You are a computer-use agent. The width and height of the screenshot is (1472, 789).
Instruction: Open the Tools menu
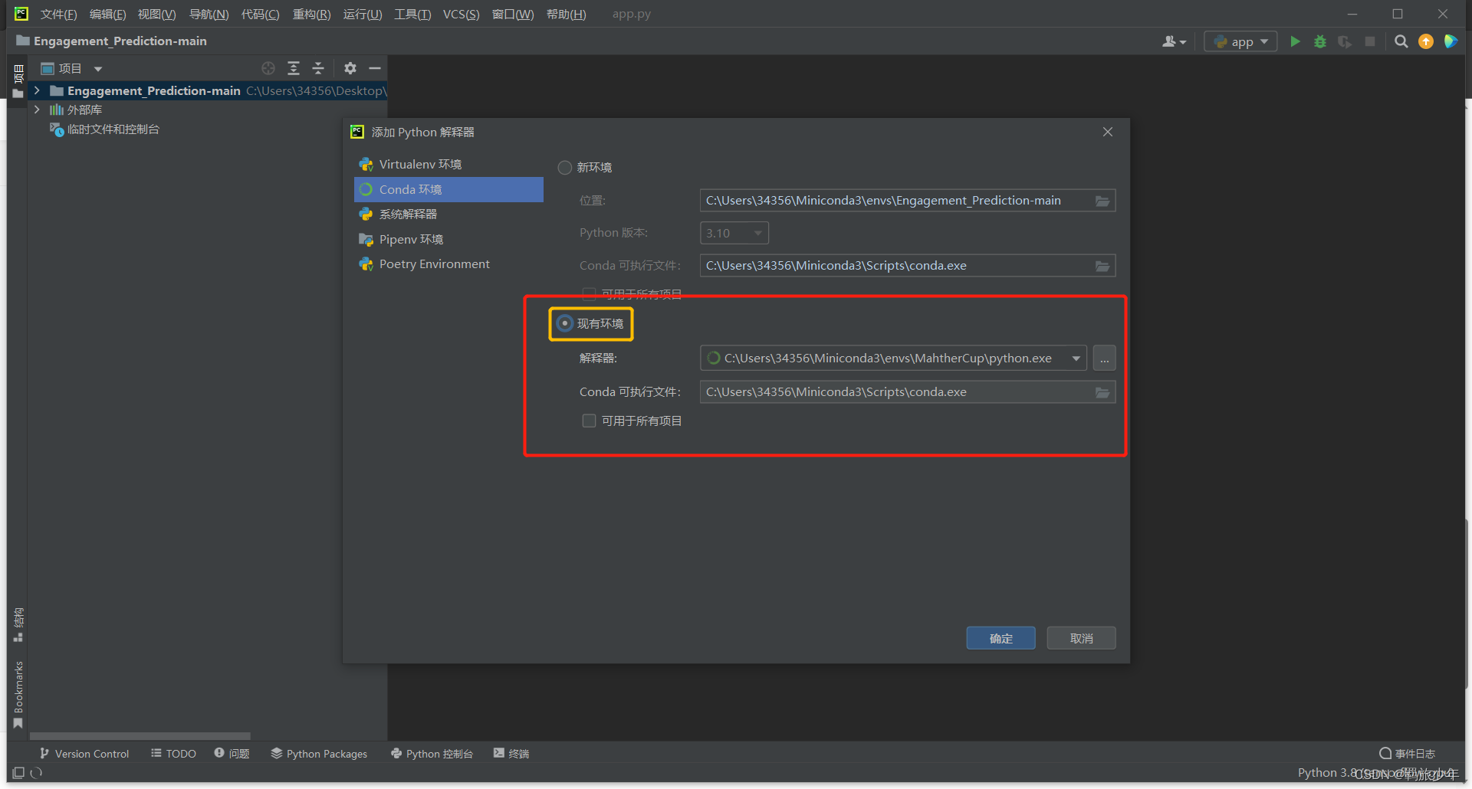pos(412,15)
